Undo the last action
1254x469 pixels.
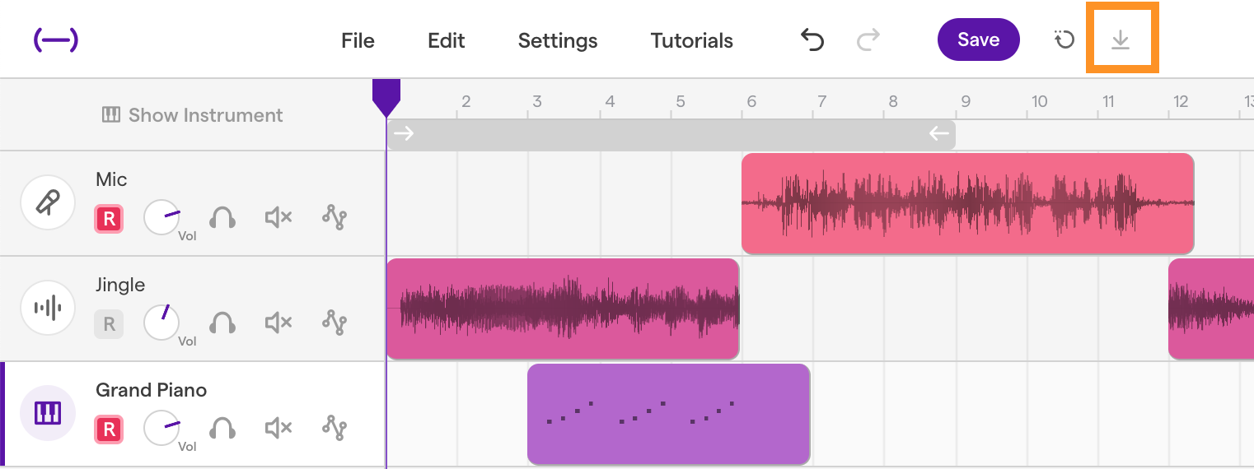pos(812,39)
